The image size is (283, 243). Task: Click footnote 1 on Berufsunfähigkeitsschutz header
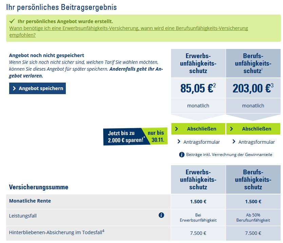pos(263,70)
